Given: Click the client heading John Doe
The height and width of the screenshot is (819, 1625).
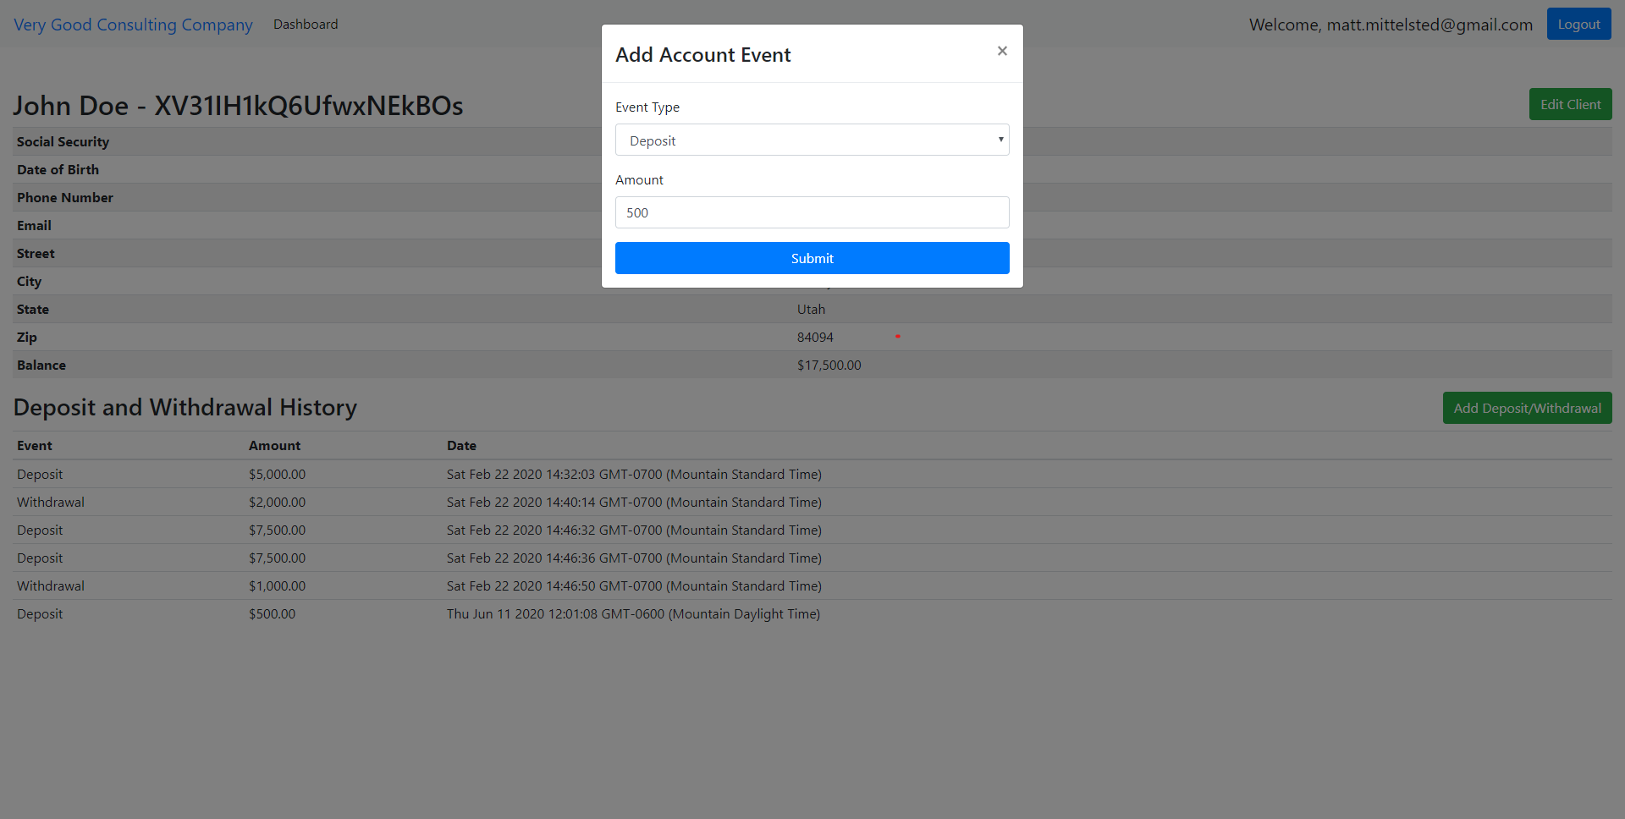Looking at the screenshot, I should coord(238,106).
